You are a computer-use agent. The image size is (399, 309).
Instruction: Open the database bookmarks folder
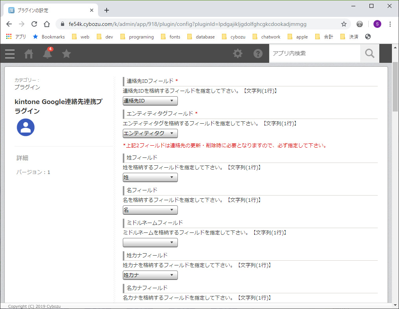click(201, 37)
